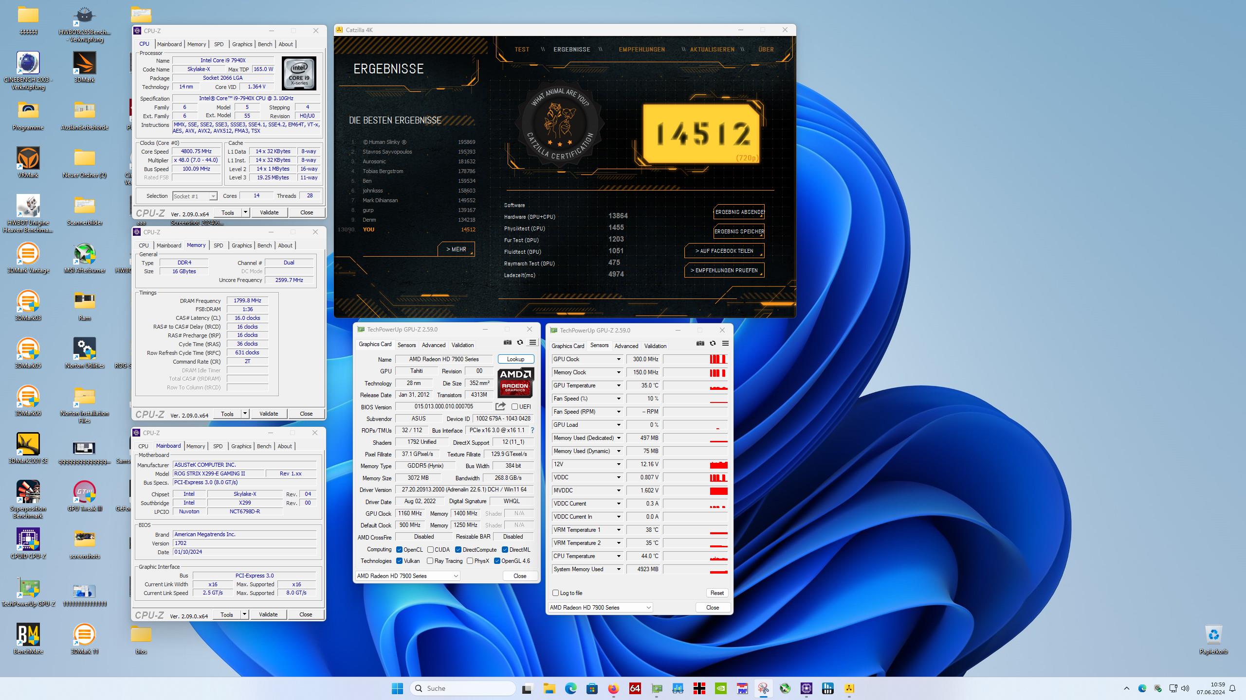The height and width of the screenshot is (700, 1246).
Task: Switch to Bench tab in CPU-Z CPU window
Action: 265,44
